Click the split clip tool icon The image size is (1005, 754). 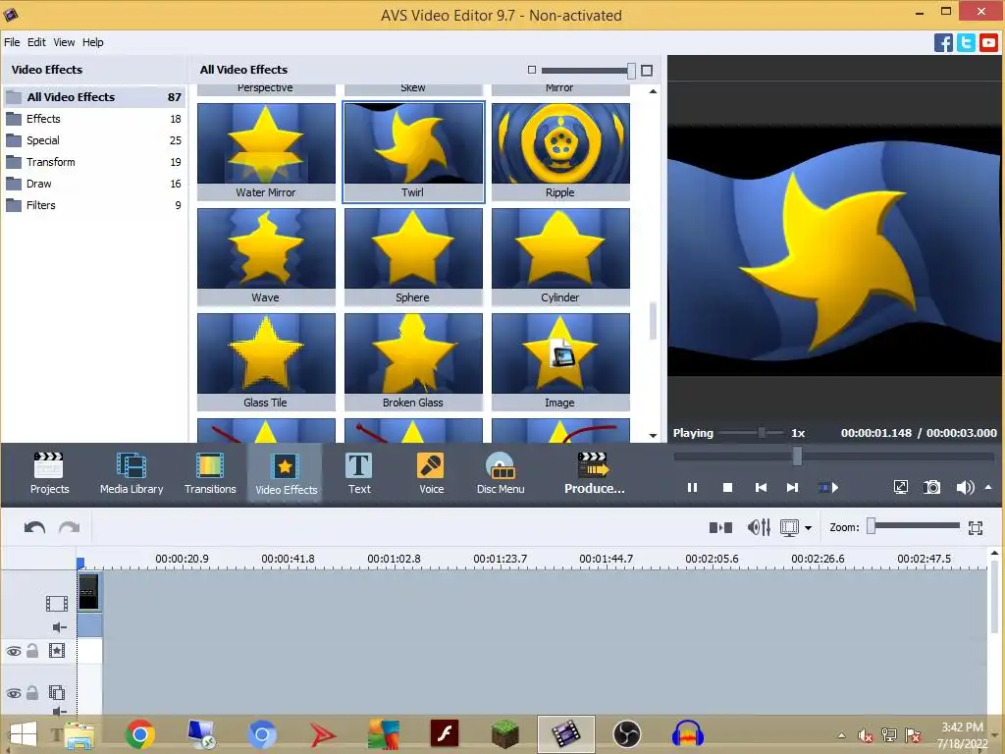coord(720,527)
